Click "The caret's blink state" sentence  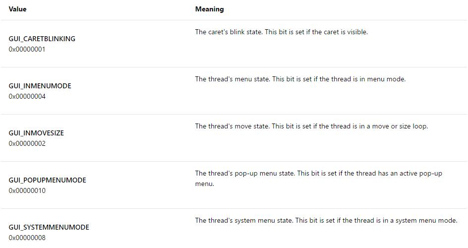click(x=230, y=32)
